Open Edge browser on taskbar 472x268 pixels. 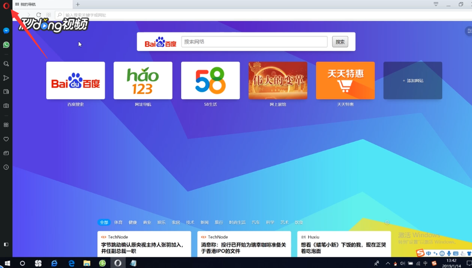coord(71,263)
